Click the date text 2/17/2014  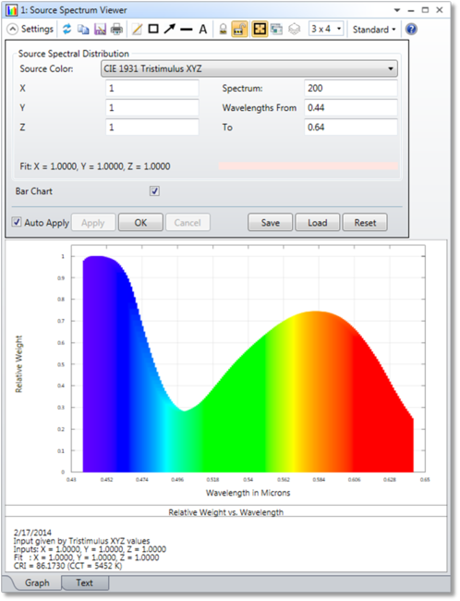(x=32, y=533)
